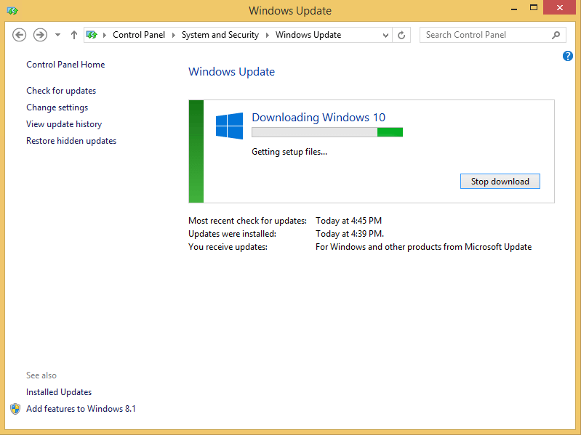Minimize the Windows Update window

pyautogui.click(x=514, y=9)
